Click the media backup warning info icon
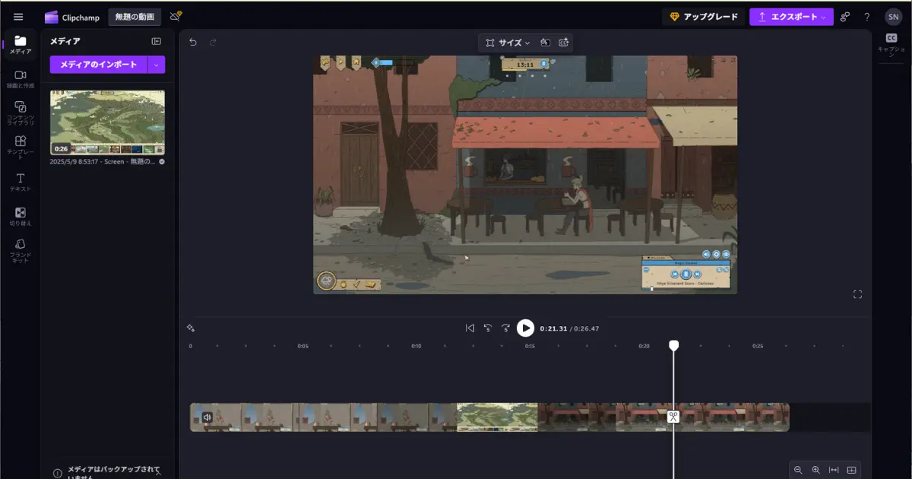The height and width of the screenshot is (479, 912). 57,473
